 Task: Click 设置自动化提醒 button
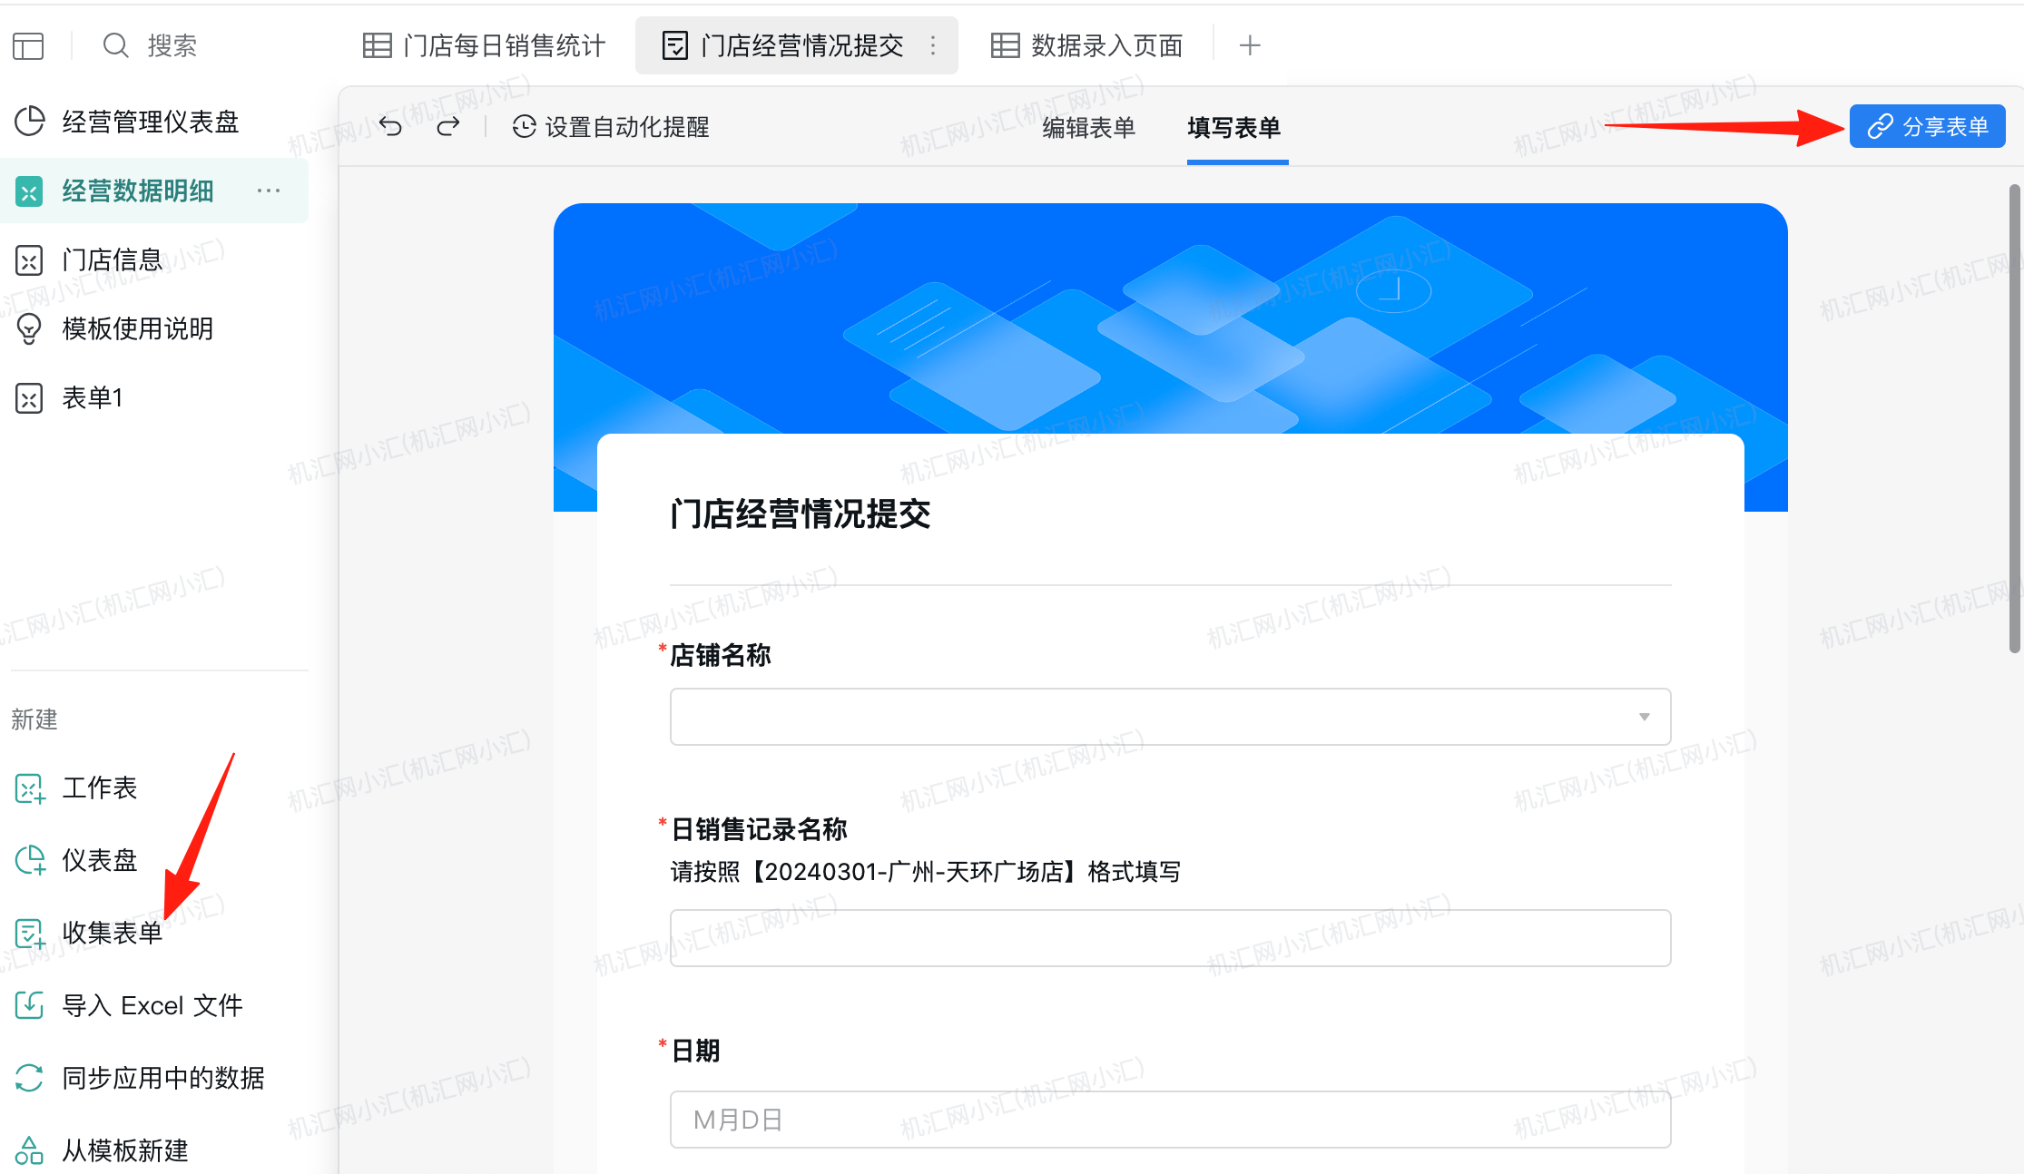(x=611, y=127)
